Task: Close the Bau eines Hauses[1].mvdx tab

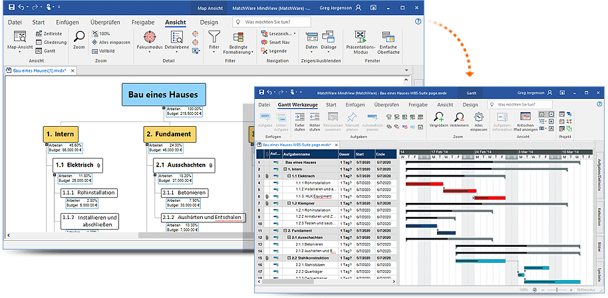Action: (73, 70)
